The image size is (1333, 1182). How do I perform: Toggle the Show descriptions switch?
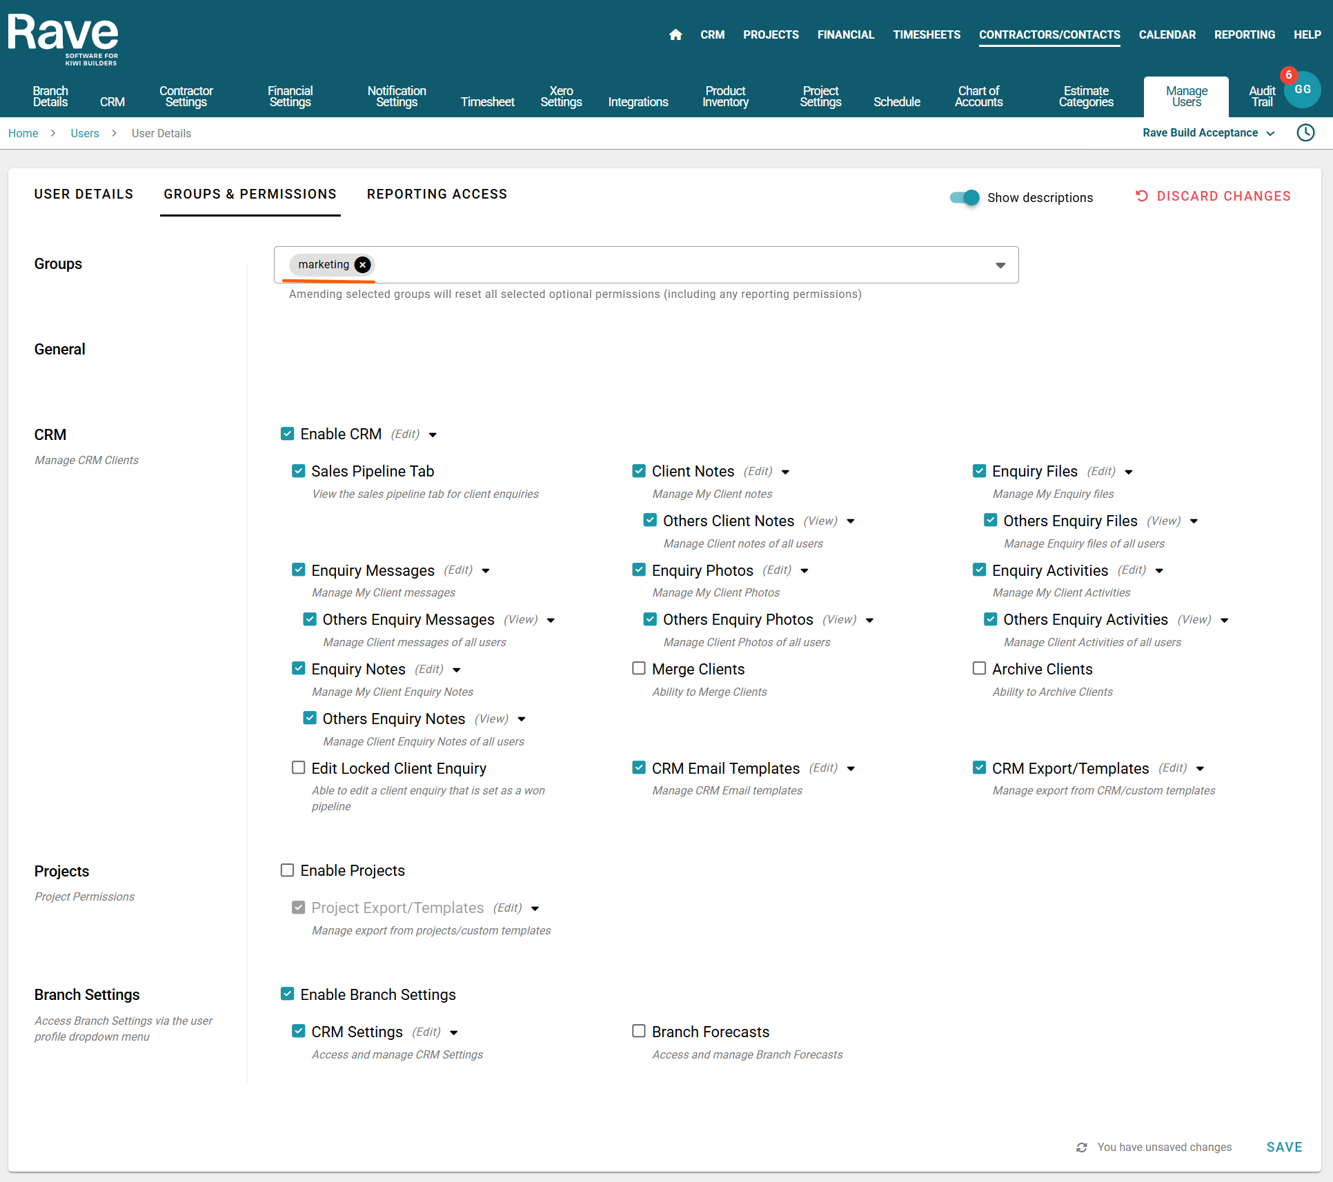click(x=965, y=198)
